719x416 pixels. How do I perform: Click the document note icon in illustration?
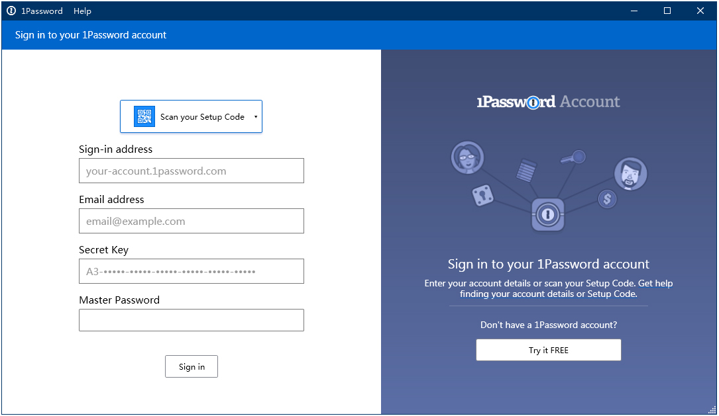(x=526, y=170)
